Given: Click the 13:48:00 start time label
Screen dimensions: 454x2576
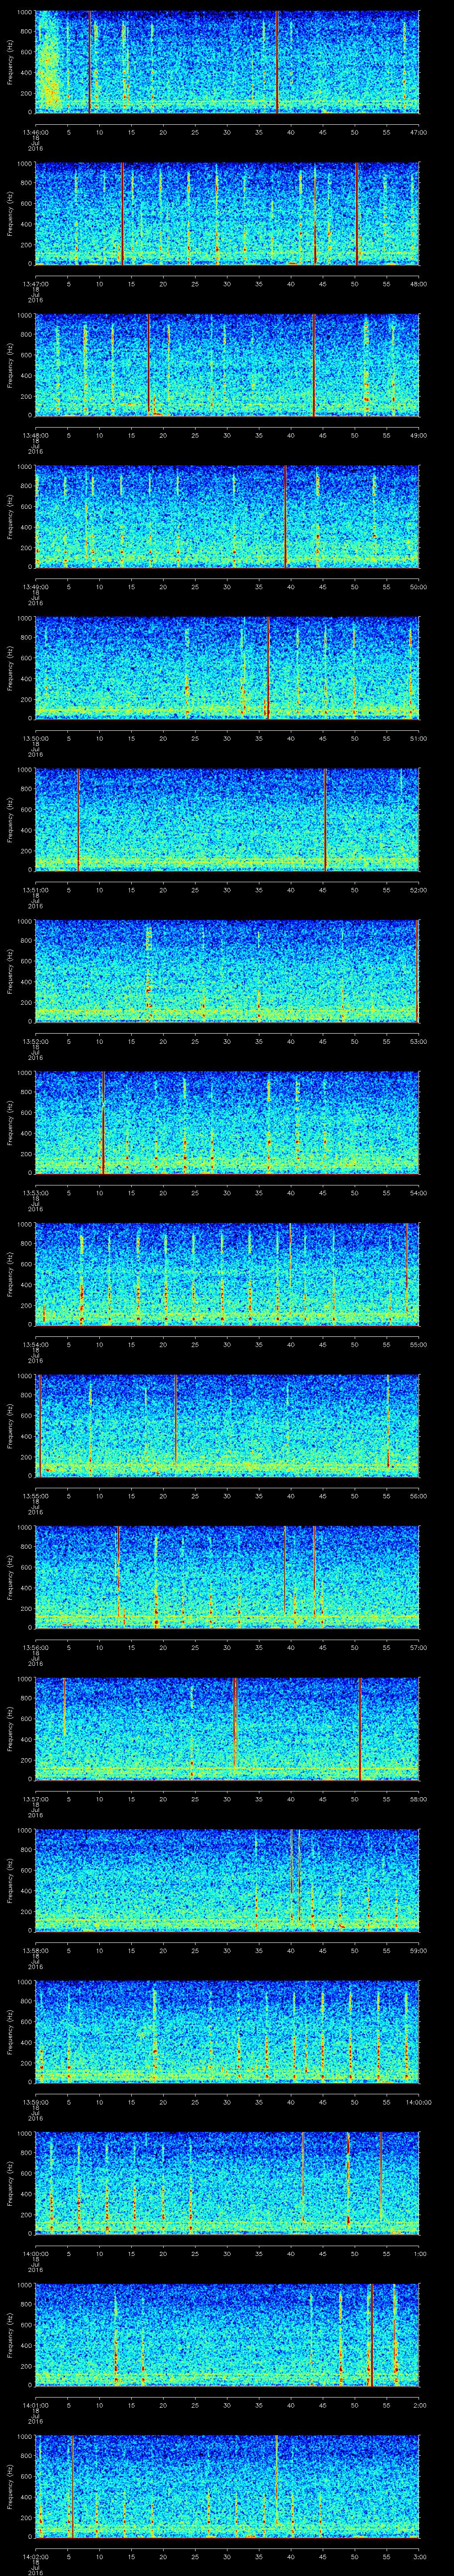Looking at the screenshot, I should pos(36,435).
